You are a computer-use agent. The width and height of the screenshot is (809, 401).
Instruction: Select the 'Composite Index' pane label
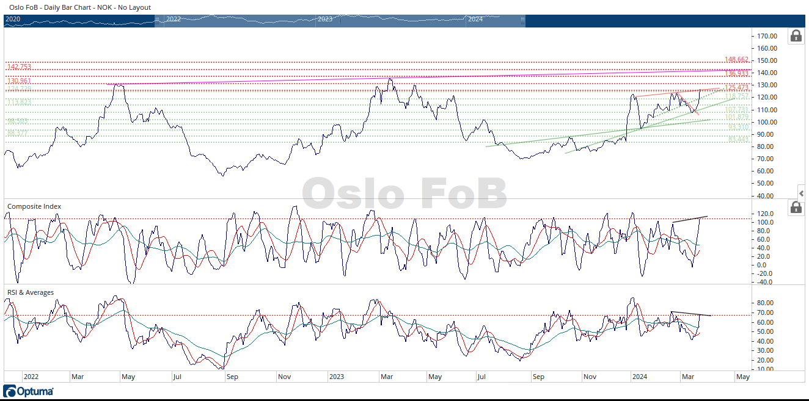[34, 206]
